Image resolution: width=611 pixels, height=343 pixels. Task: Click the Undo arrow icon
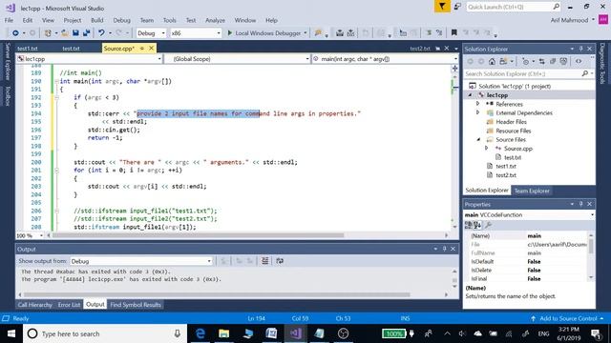[101, 33]
